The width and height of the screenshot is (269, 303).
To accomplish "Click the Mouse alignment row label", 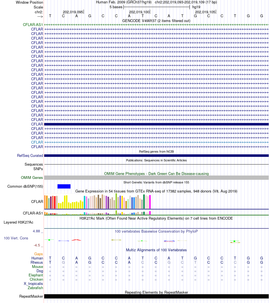I will [37, 267].
